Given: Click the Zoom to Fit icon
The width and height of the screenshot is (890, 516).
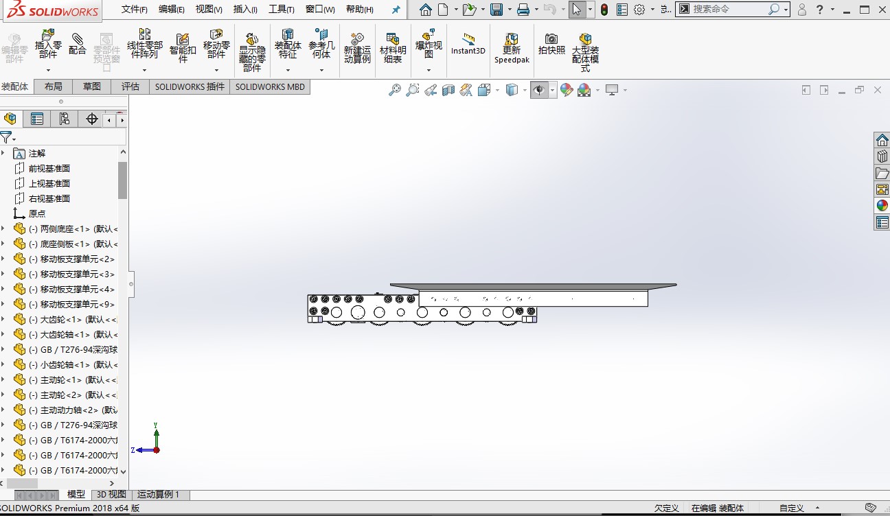Looking at the screenshot, I should 395,89.
